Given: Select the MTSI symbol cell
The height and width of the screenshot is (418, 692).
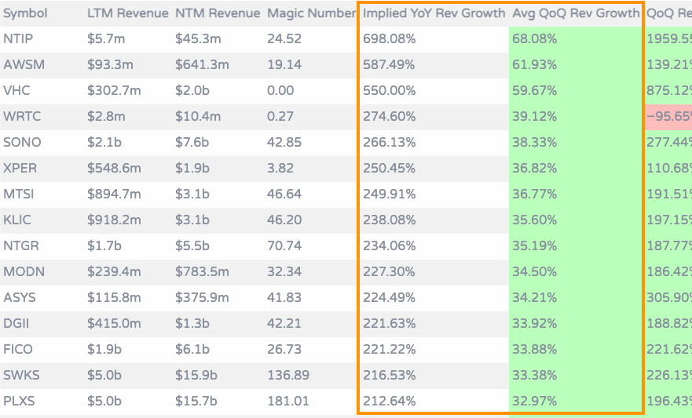Looking at the screenshot, I should 19,194.
